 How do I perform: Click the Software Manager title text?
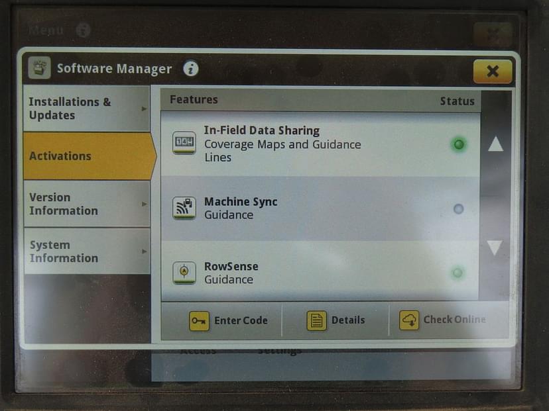114,69
